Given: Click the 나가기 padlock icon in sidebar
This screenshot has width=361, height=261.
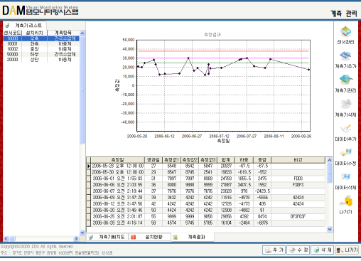Looking at the screenshot, I should click(346, 201).
